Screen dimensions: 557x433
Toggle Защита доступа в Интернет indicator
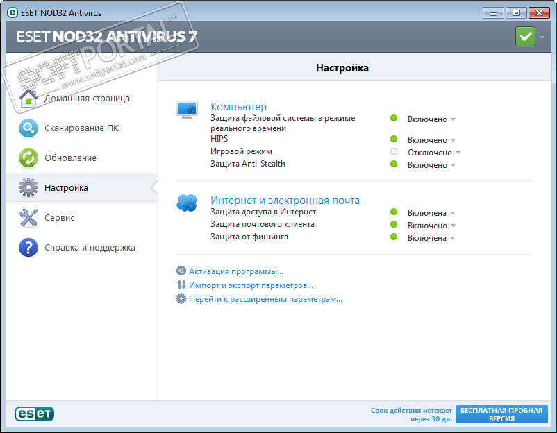coord(394,212)
